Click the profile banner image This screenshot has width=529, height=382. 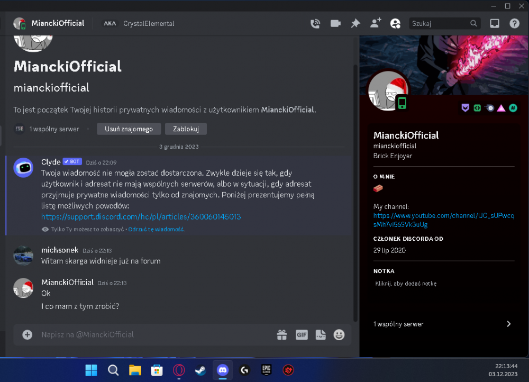click(444, 65)
